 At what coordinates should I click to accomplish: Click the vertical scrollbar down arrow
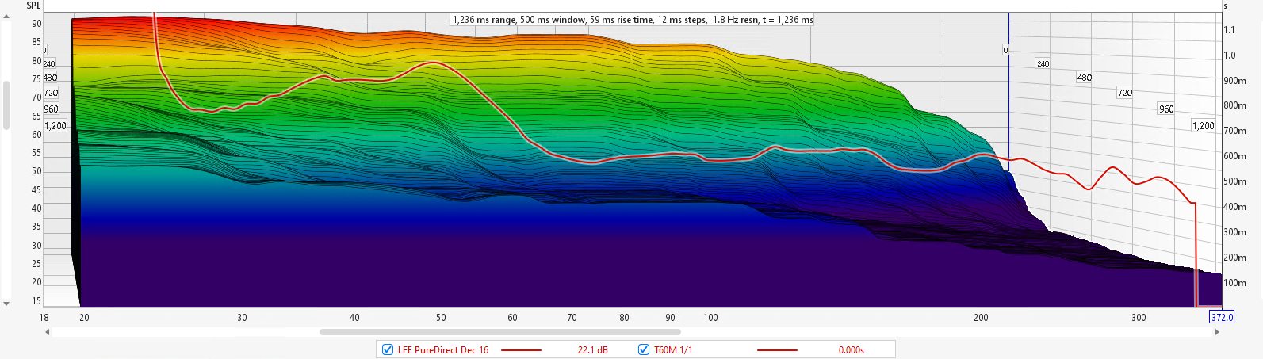(x=6, y=304)
